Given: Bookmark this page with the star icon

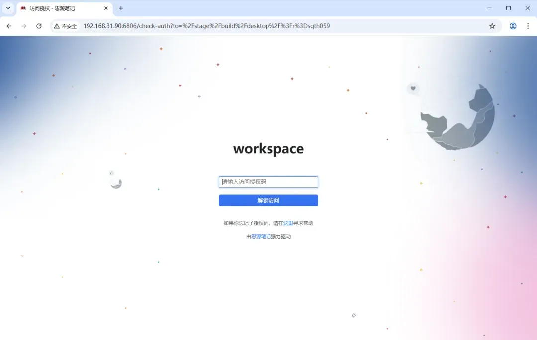Looking at the screenshot, I should [492, 26].
